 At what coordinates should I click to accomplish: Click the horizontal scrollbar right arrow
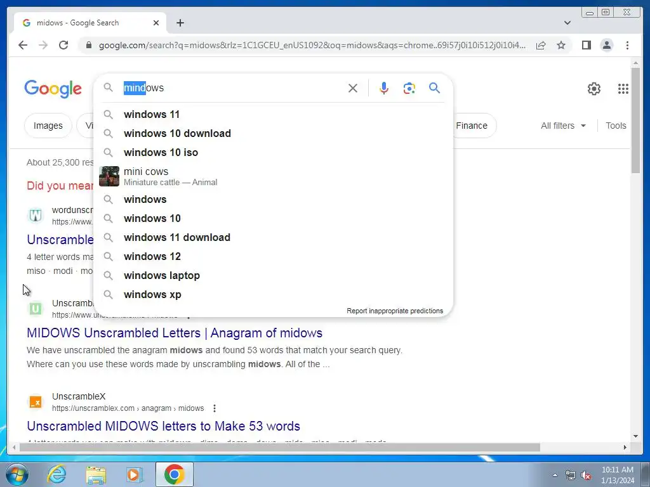coord(625,447)
